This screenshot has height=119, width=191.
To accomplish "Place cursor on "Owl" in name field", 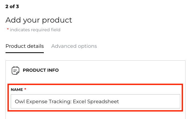I will [19, 101].
